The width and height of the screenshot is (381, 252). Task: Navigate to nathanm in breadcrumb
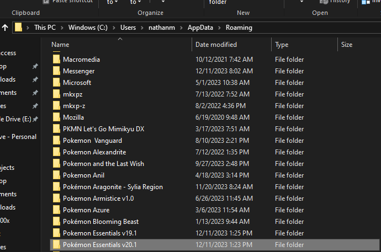click(x=162, y=28)
